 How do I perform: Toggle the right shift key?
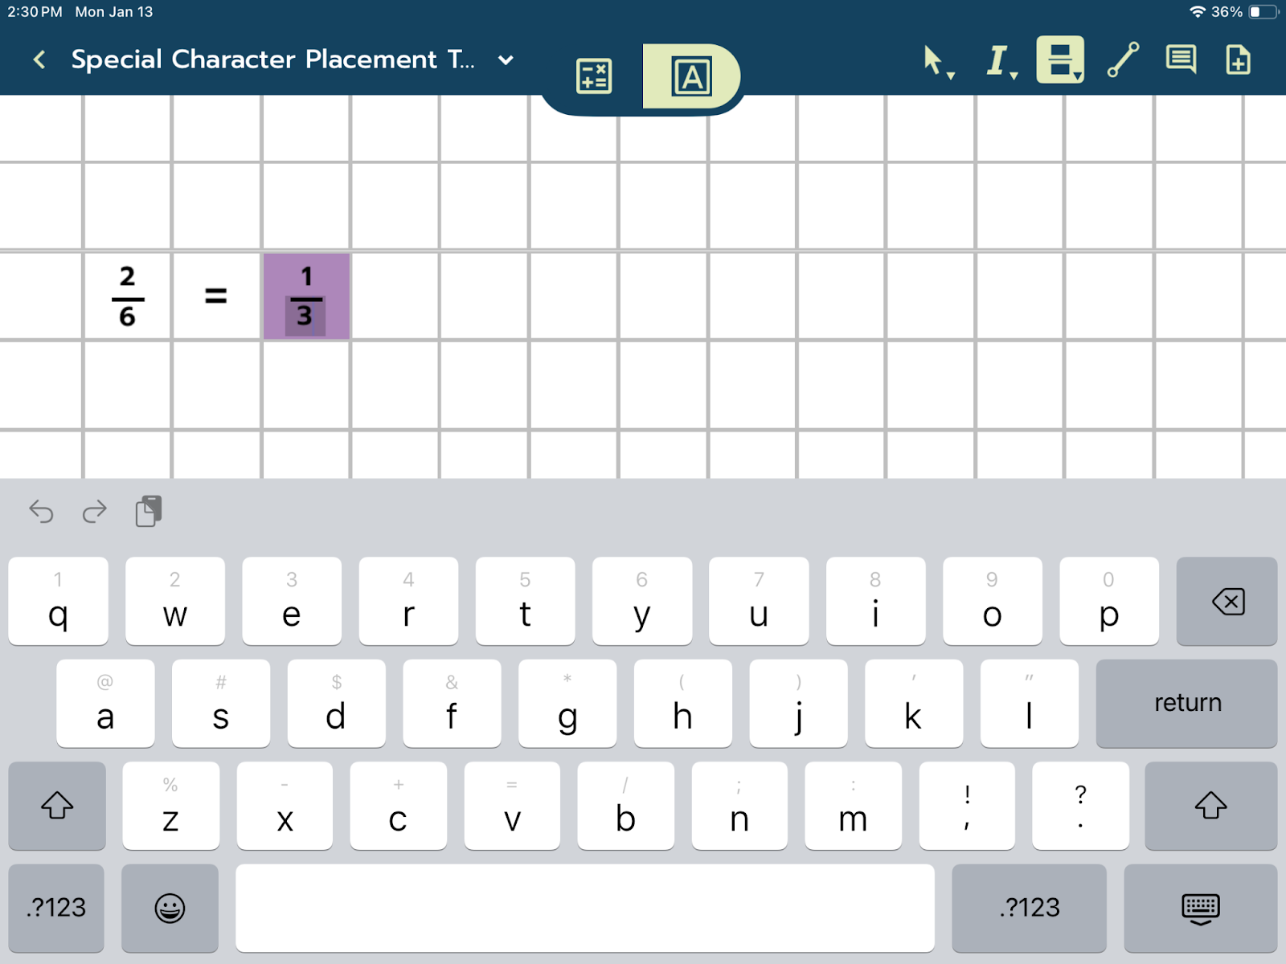tap(1210, 805)
